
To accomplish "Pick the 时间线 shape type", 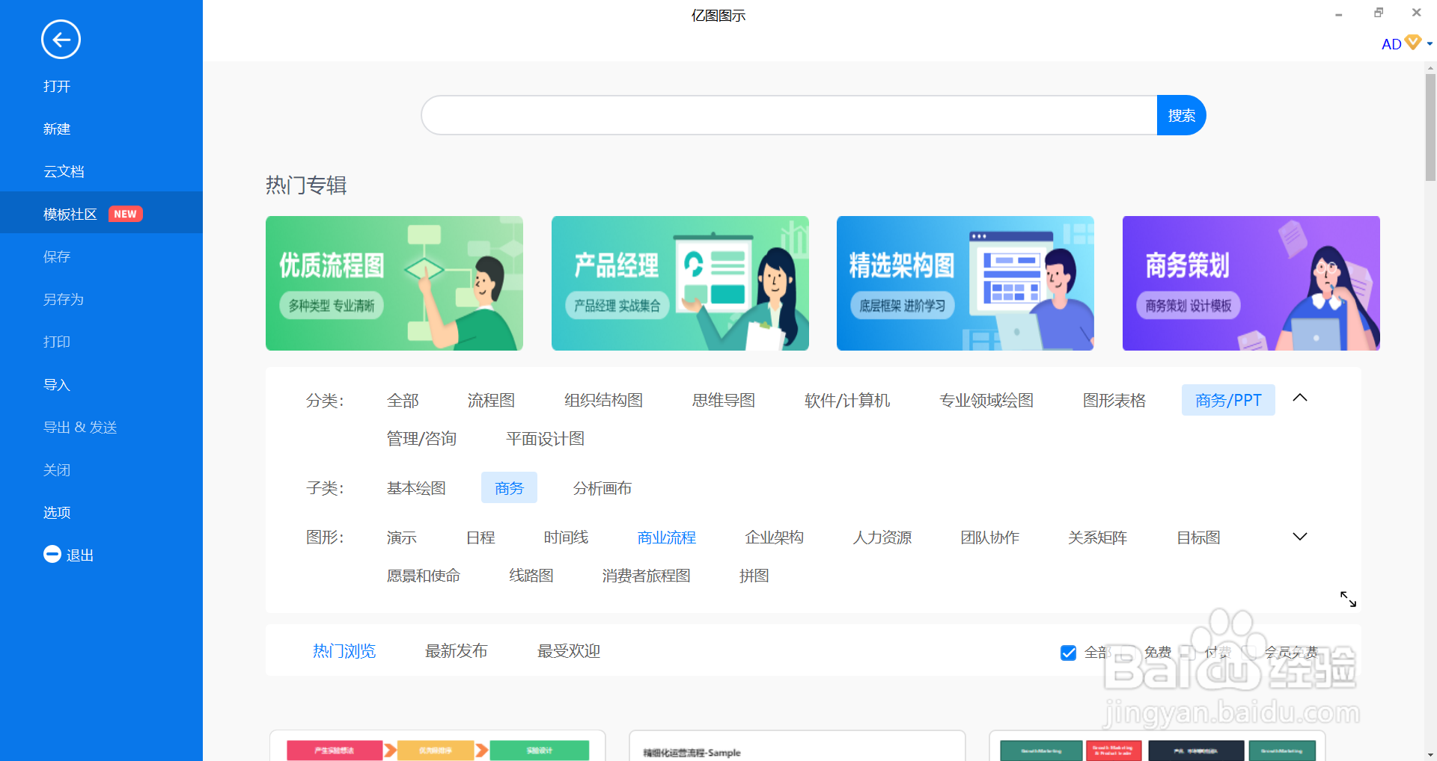I will [566, 537].
